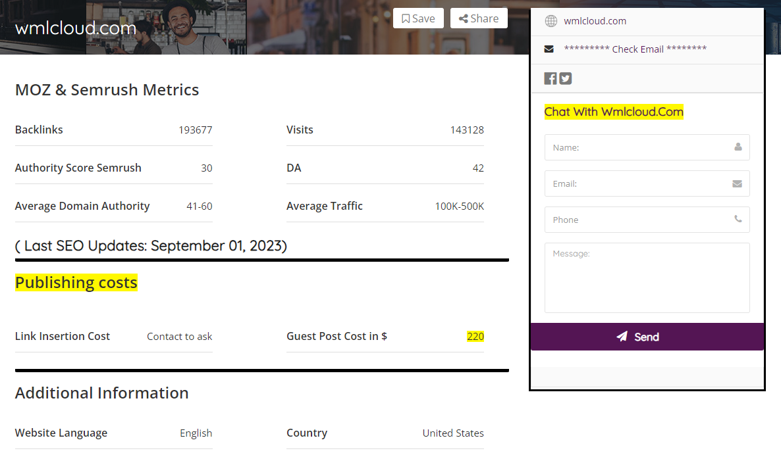Click into the Message text area

pos(647,278)
